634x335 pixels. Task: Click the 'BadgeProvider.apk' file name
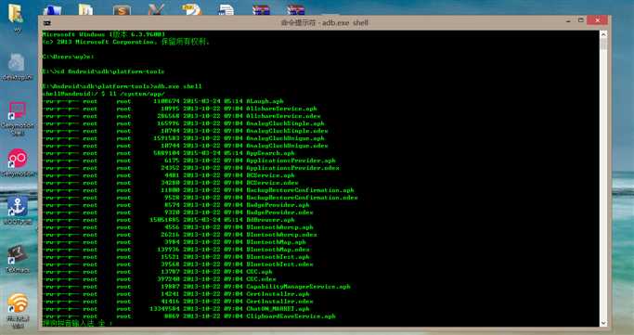click(278, 205)
